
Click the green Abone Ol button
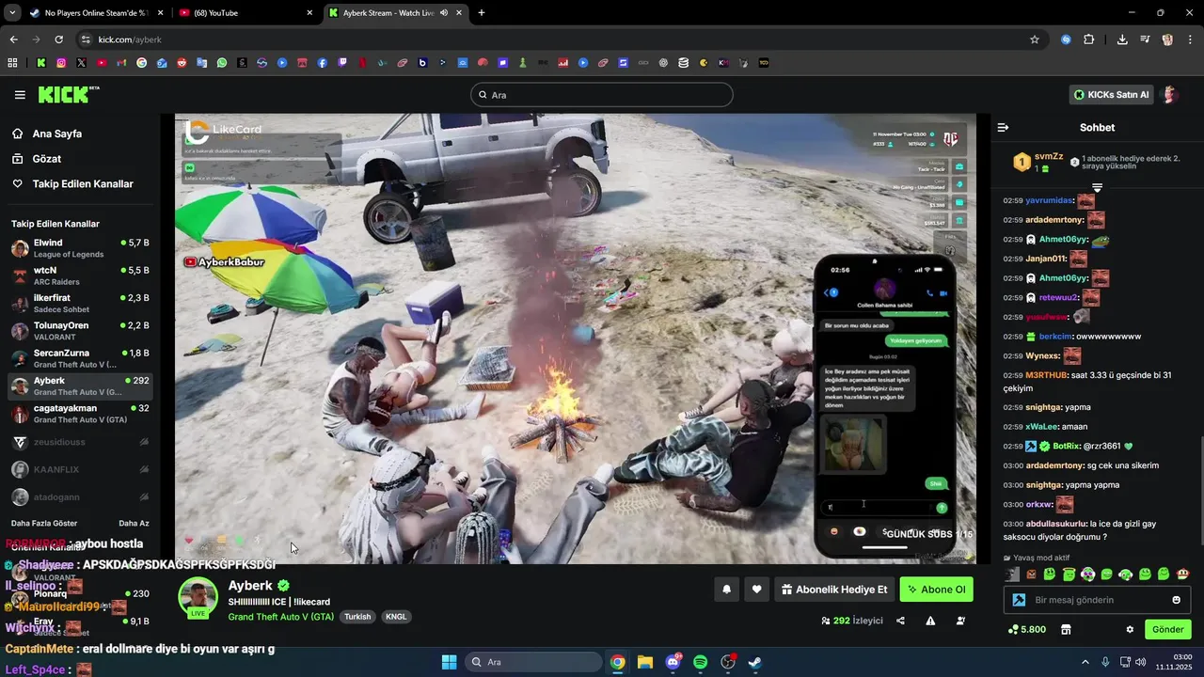pyautogui.click(x=936, y=590)
